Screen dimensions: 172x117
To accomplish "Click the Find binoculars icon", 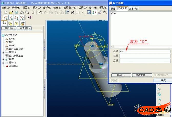I will tap(72, 12).
